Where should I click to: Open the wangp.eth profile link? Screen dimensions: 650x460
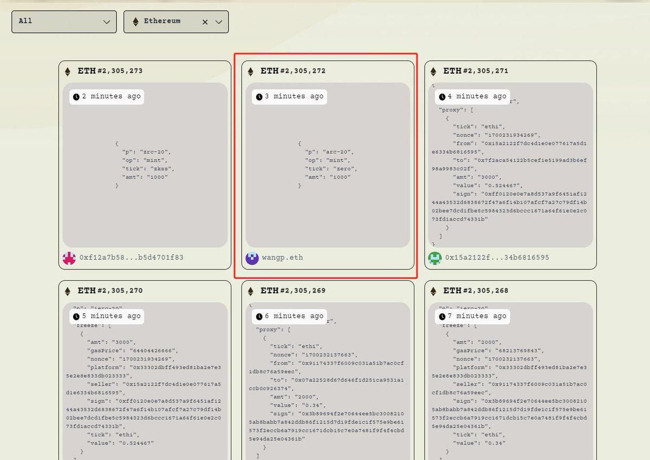point(283,258)
